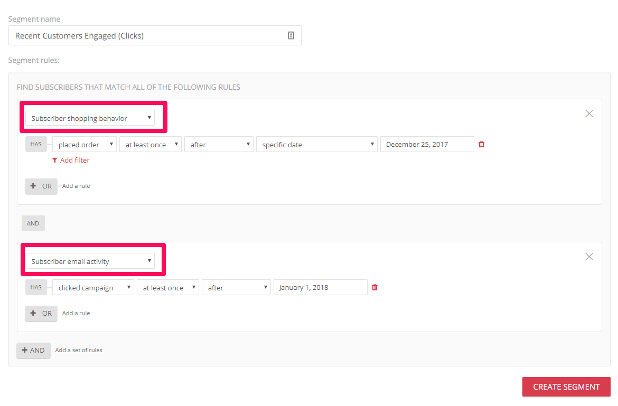This screenshot has width=618, height=406.
Task: Delete the placed order rule via trash icon
Action: tap(481, 145)
